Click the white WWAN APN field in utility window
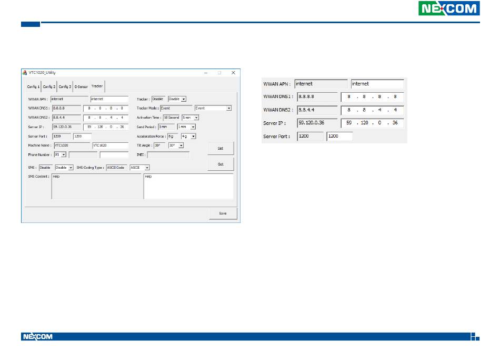 coord(109,99)
